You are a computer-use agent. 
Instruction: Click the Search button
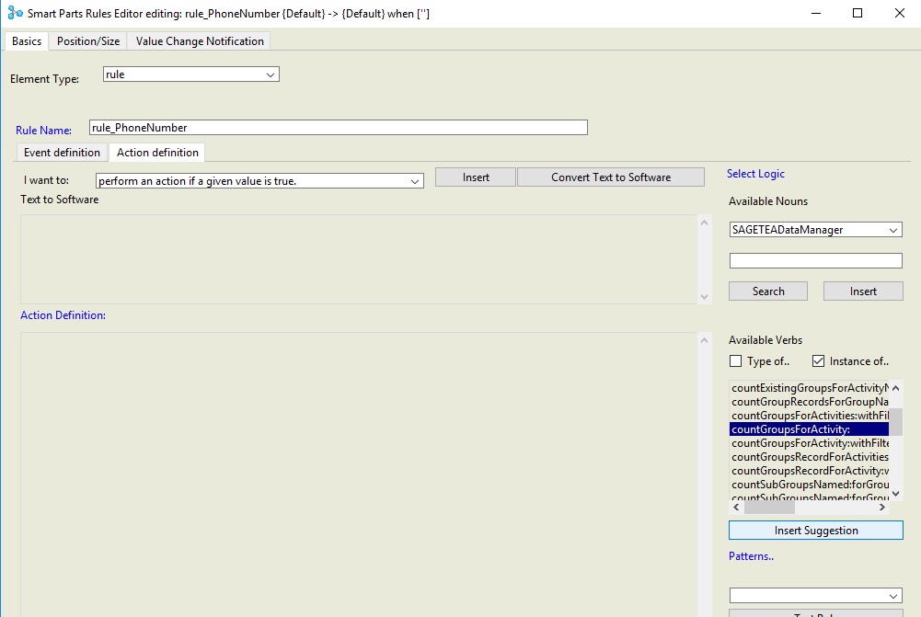(768, 291)
